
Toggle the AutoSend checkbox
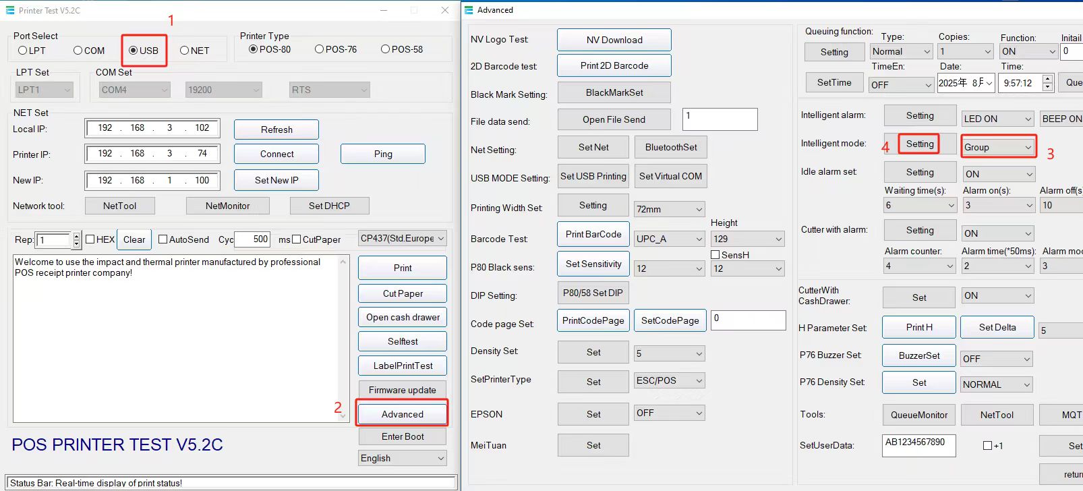pos(163,239)
